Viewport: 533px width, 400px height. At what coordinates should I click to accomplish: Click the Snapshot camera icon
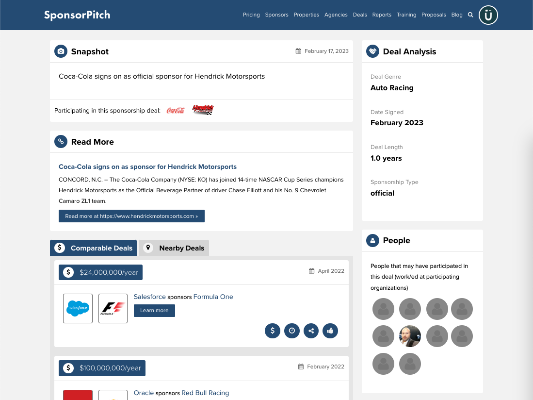tap(61, 51)
